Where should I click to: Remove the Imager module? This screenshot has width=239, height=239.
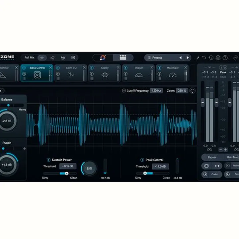(152, 67)
